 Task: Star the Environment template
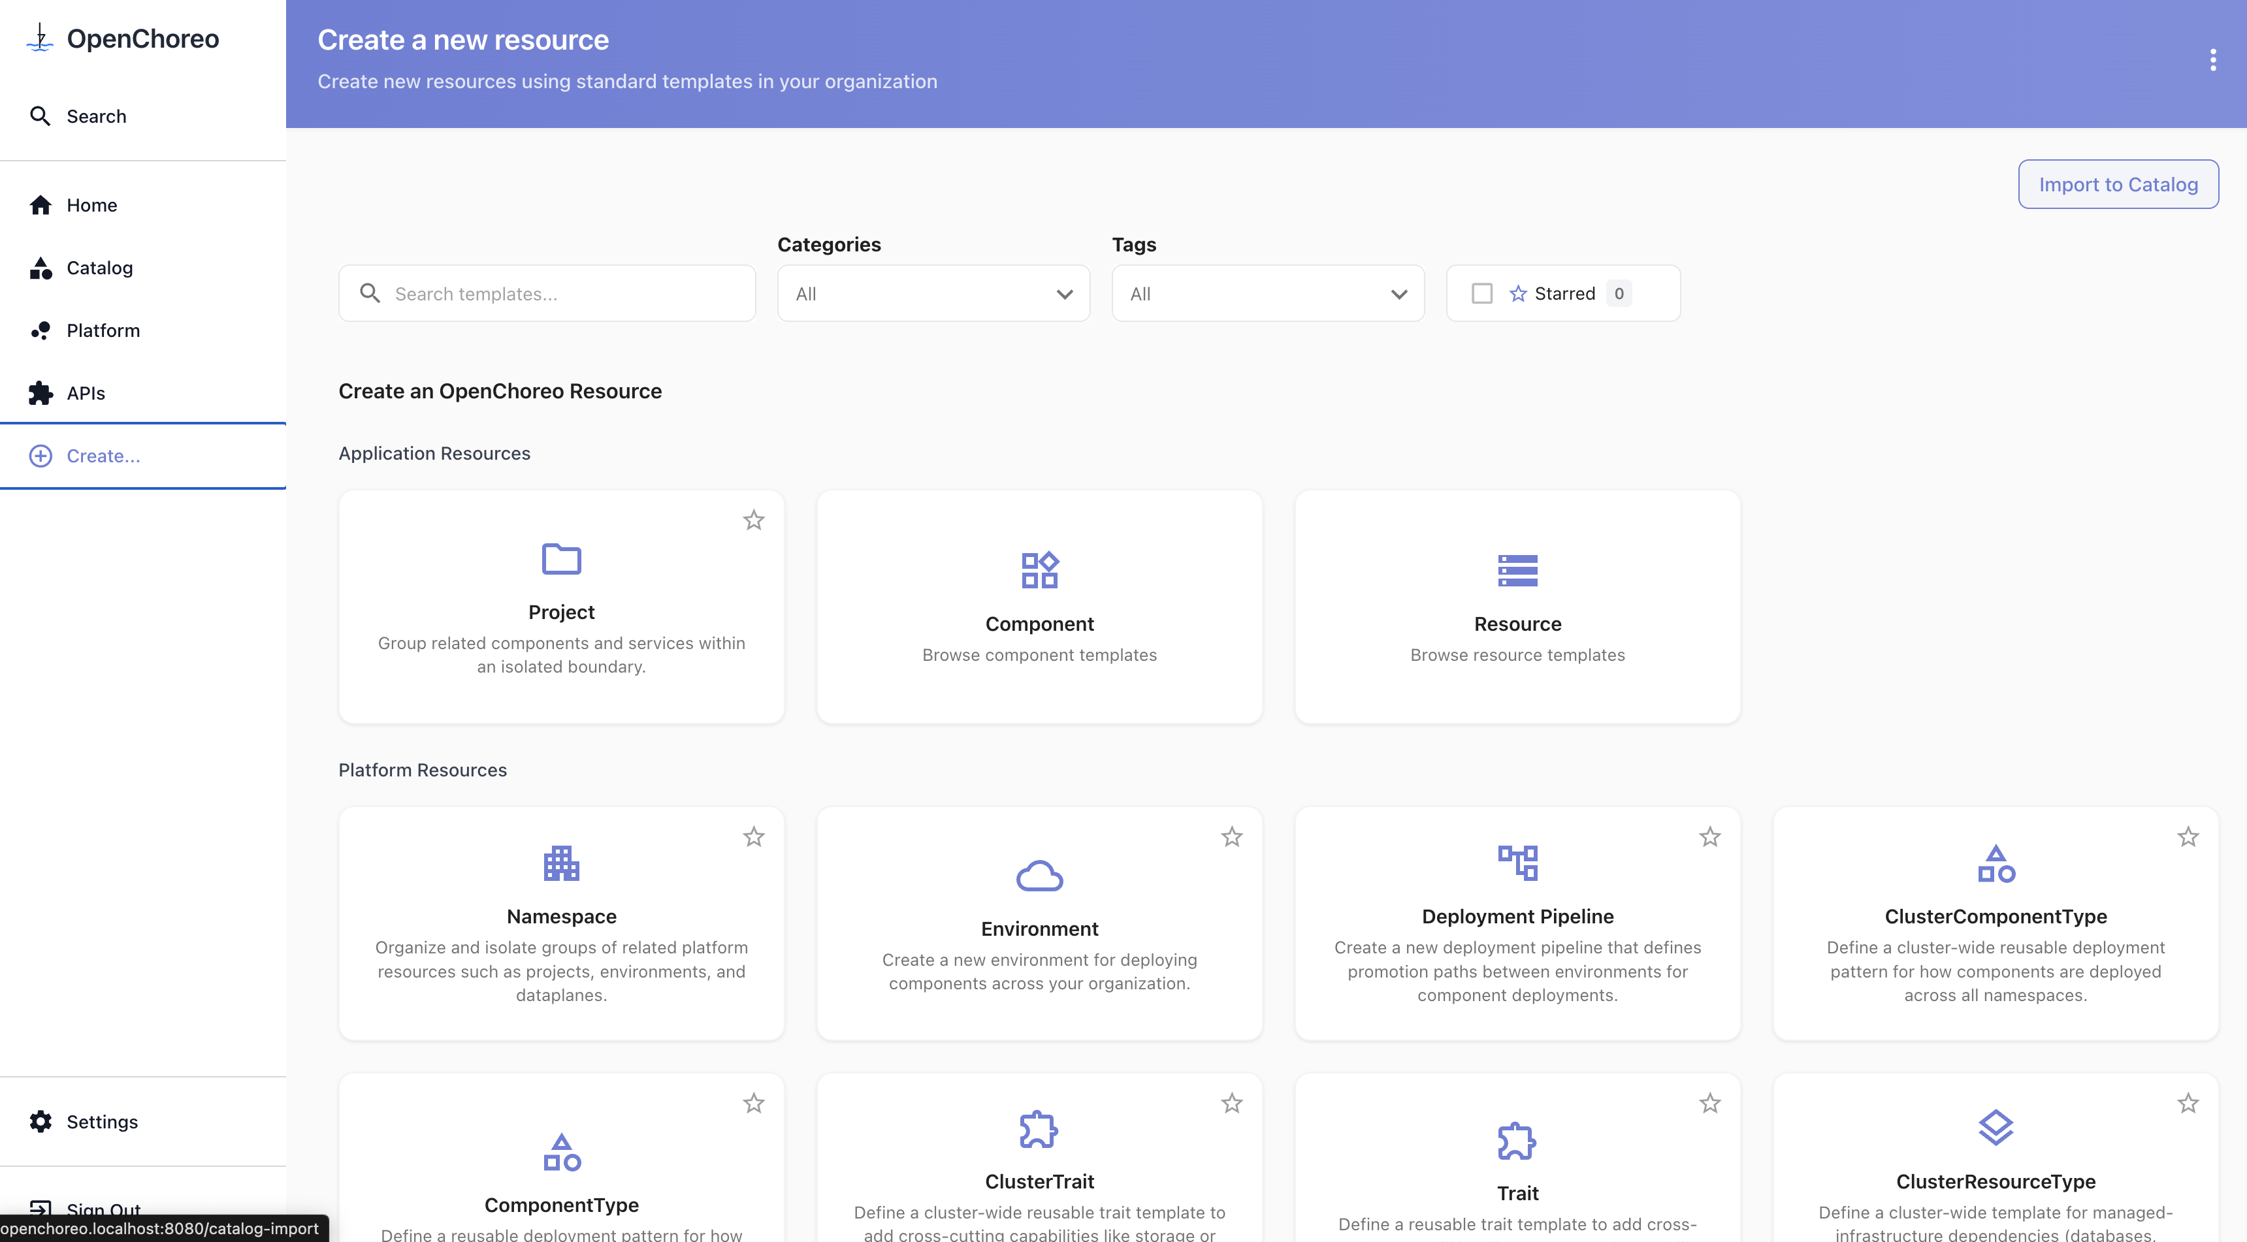point(1232,837)
